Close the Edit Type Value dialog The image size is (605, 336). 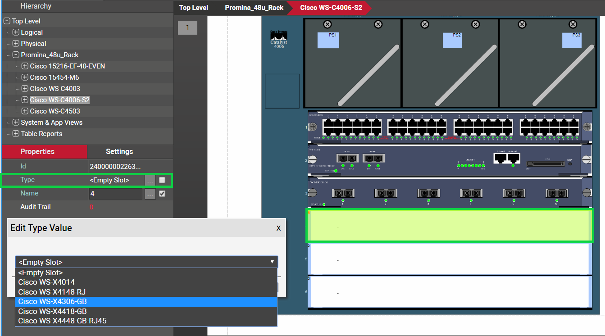coord(278,228)
